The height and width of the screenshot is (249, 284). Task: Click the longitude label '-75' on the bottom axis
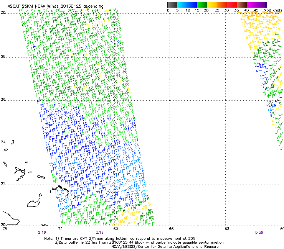pyautogui.click(x=3, y=229)
